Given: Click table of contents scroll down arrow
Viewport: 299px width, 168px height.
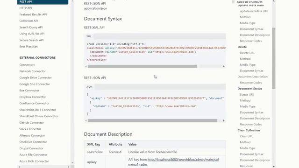Looking at the screenshot, I should (274, 167).
